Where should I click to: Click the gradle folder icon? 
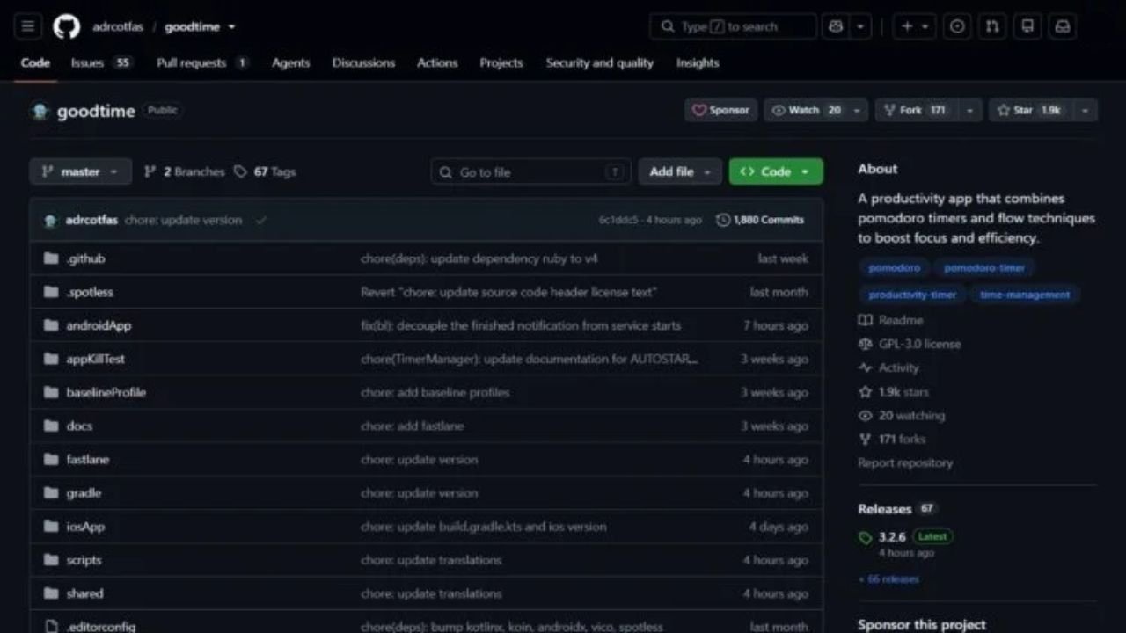[x=51, y=493]
